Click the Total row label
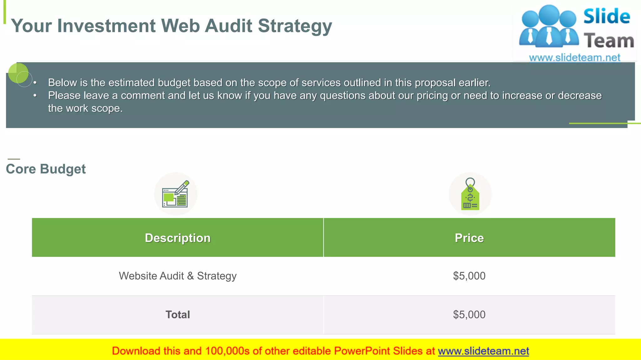Viewport: 641px width, 360px height. [177, 315]
